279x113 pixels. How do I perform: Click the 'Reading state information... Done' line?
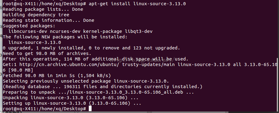click(48, 20)
